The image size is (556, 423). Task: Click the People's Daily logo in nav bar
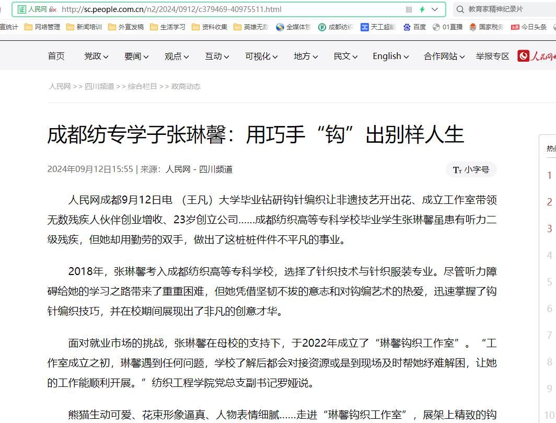click(x=536, y=56)
